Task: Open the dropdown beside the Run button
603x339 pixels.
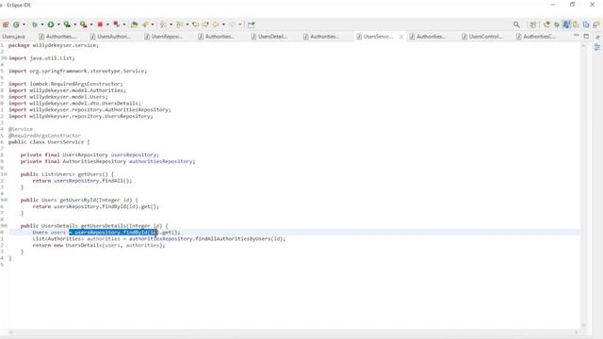Action: (58, 24)
